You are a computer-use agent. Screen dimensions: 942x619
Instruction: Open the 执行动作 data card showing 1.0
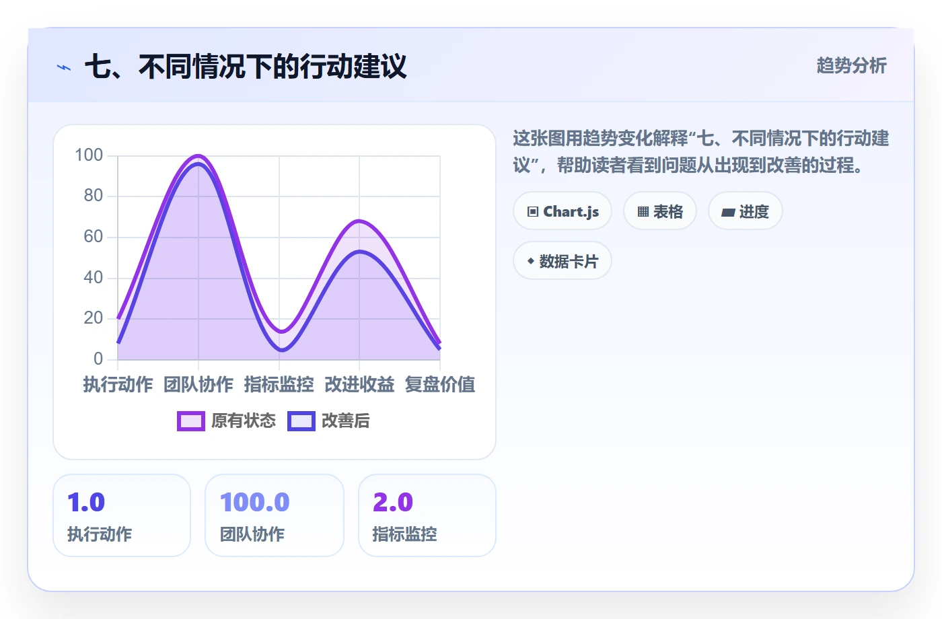(122, 515)
